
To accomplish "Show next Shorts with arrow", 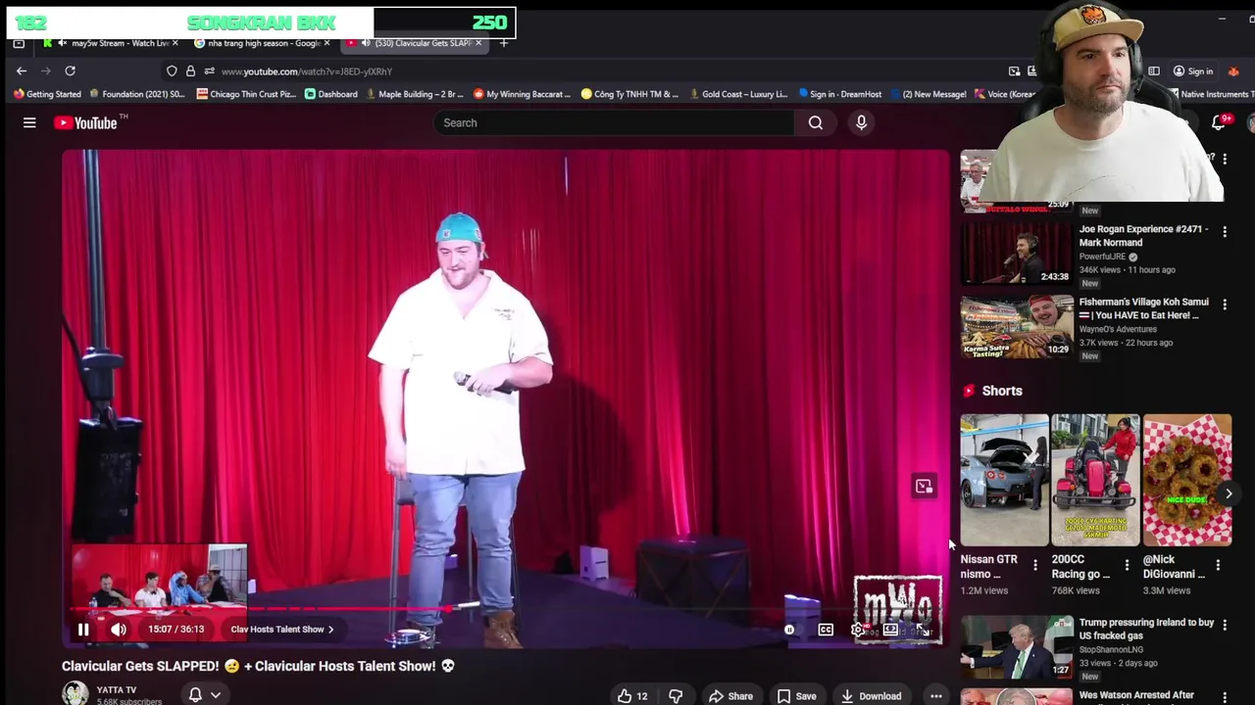I will point(1229,493).
